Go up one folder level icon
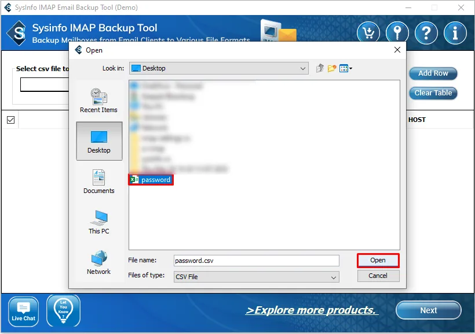 320,68
